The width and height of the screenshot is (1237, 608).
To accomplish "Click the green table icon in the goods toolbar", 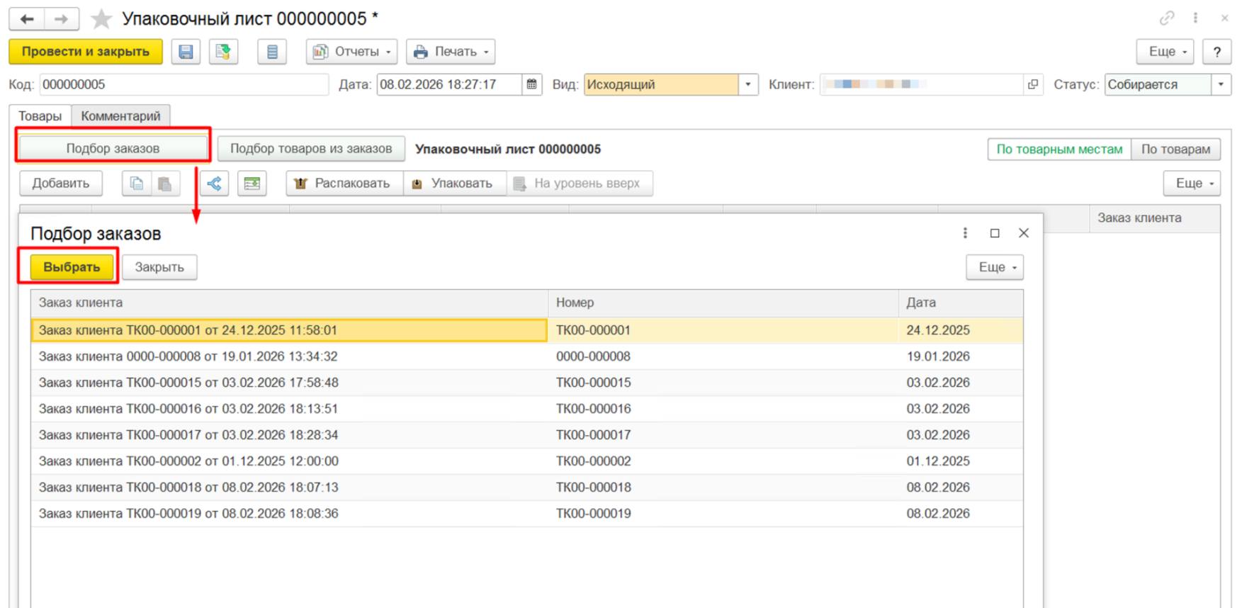I will 252,184.
